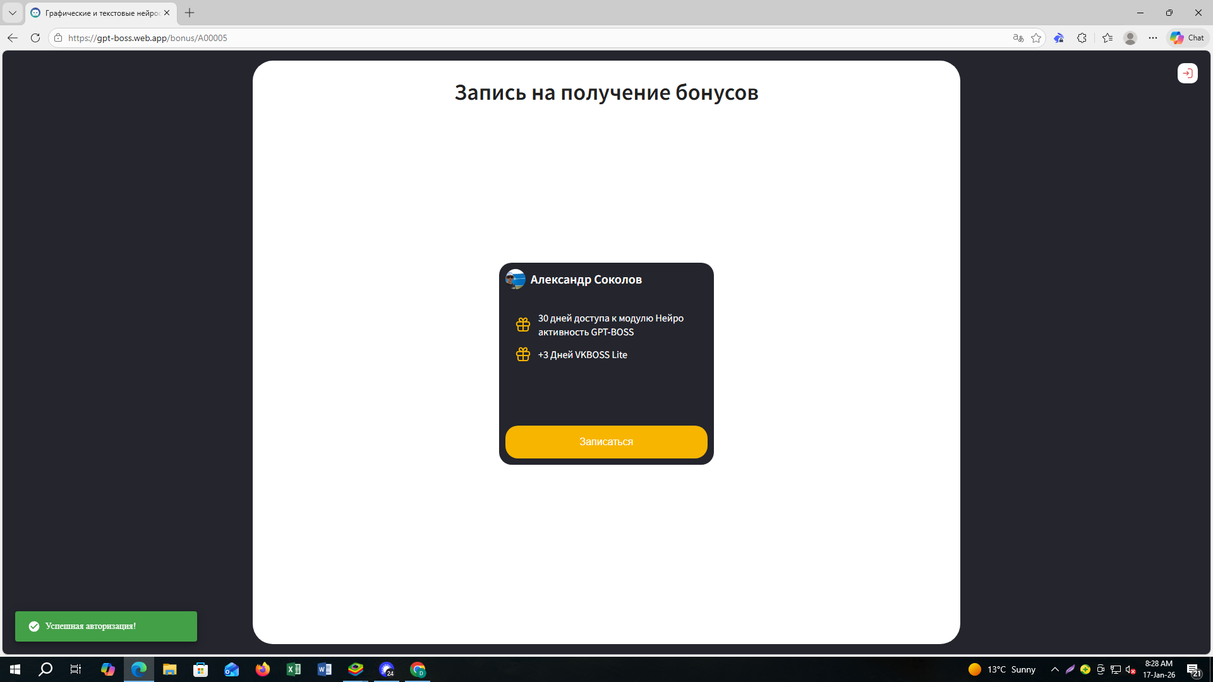Open browser extensions menu
Image resolution: width=1213 pixels, height=682 pixels.
[1082, 38]
